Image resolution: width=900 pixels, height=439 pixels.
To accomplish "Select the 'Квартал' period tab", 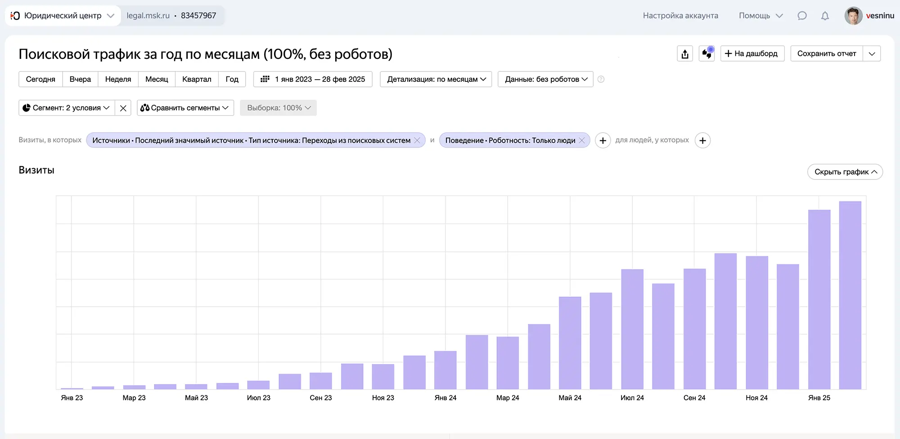I will pyautogui.click(x=197, y=79).
